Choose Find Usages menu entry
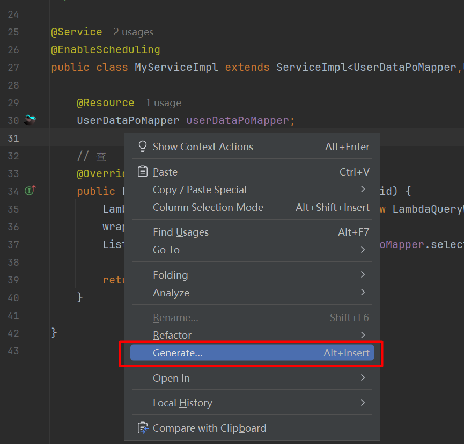This screenshot has height=444, width=464. [x=252, y=232]
